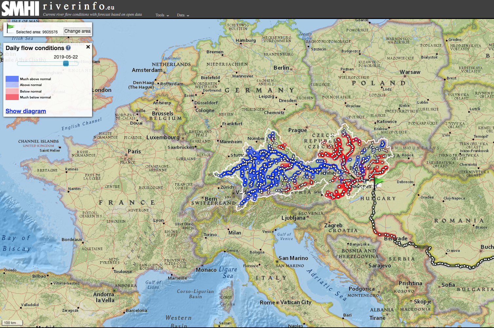Click 'Much below normal' legend label
494x328 pixels.
tap(35, 97)
